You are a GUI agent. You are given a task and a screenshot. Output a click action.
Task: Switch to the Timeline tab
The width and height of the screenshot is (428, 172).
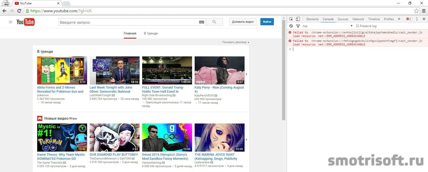point(374,19)
